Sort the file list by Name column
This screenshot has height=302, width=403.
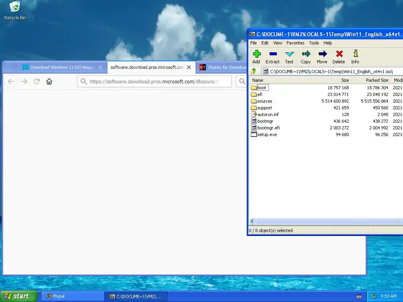(280, 80)
